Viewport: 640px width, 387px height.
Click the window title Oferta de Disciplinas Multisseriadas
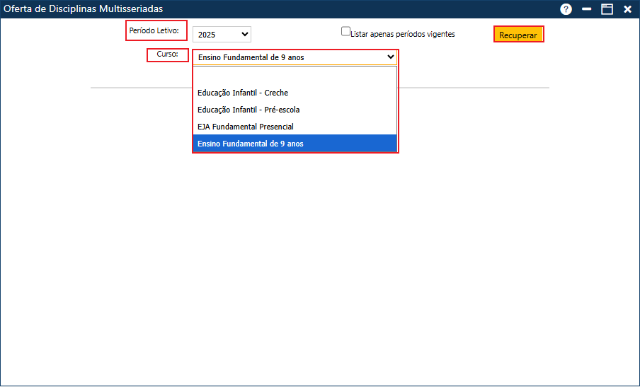point(84,9)
